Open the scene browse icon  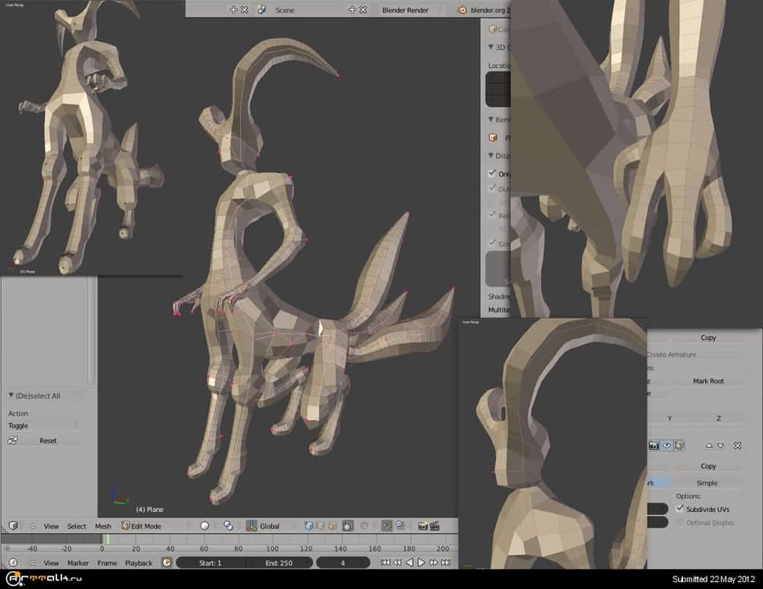pos(262,9)
